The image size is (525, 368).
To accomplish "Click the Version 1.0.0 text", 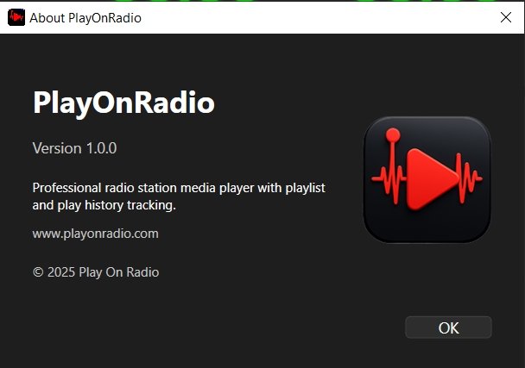I will click(x=74, y=148).
